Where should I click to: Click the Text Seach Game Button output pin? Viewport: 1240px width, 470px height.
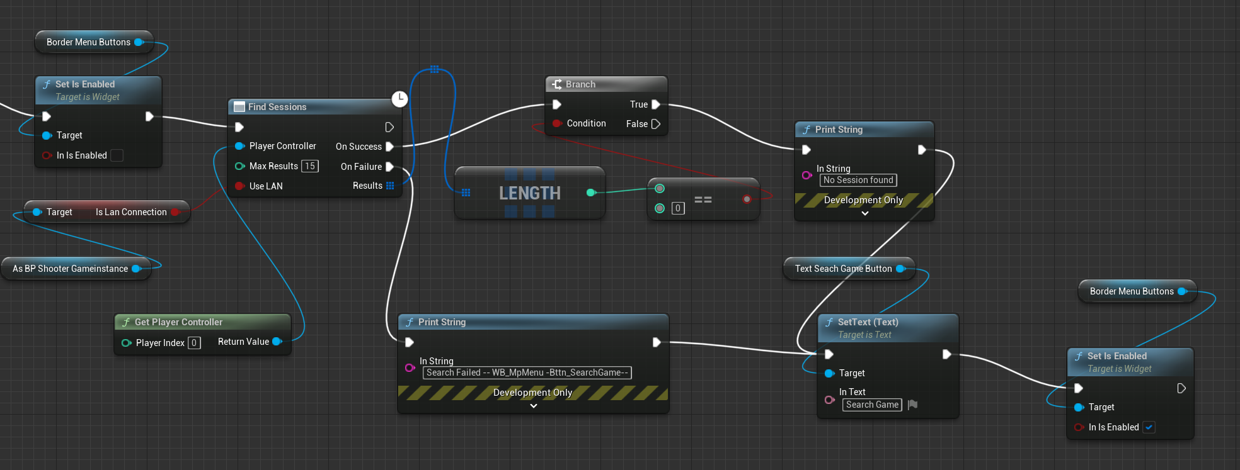click(x=900, y=269)
